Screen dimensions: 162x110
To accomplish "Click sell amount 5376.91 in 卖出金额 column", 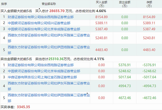I will [125, 65].
